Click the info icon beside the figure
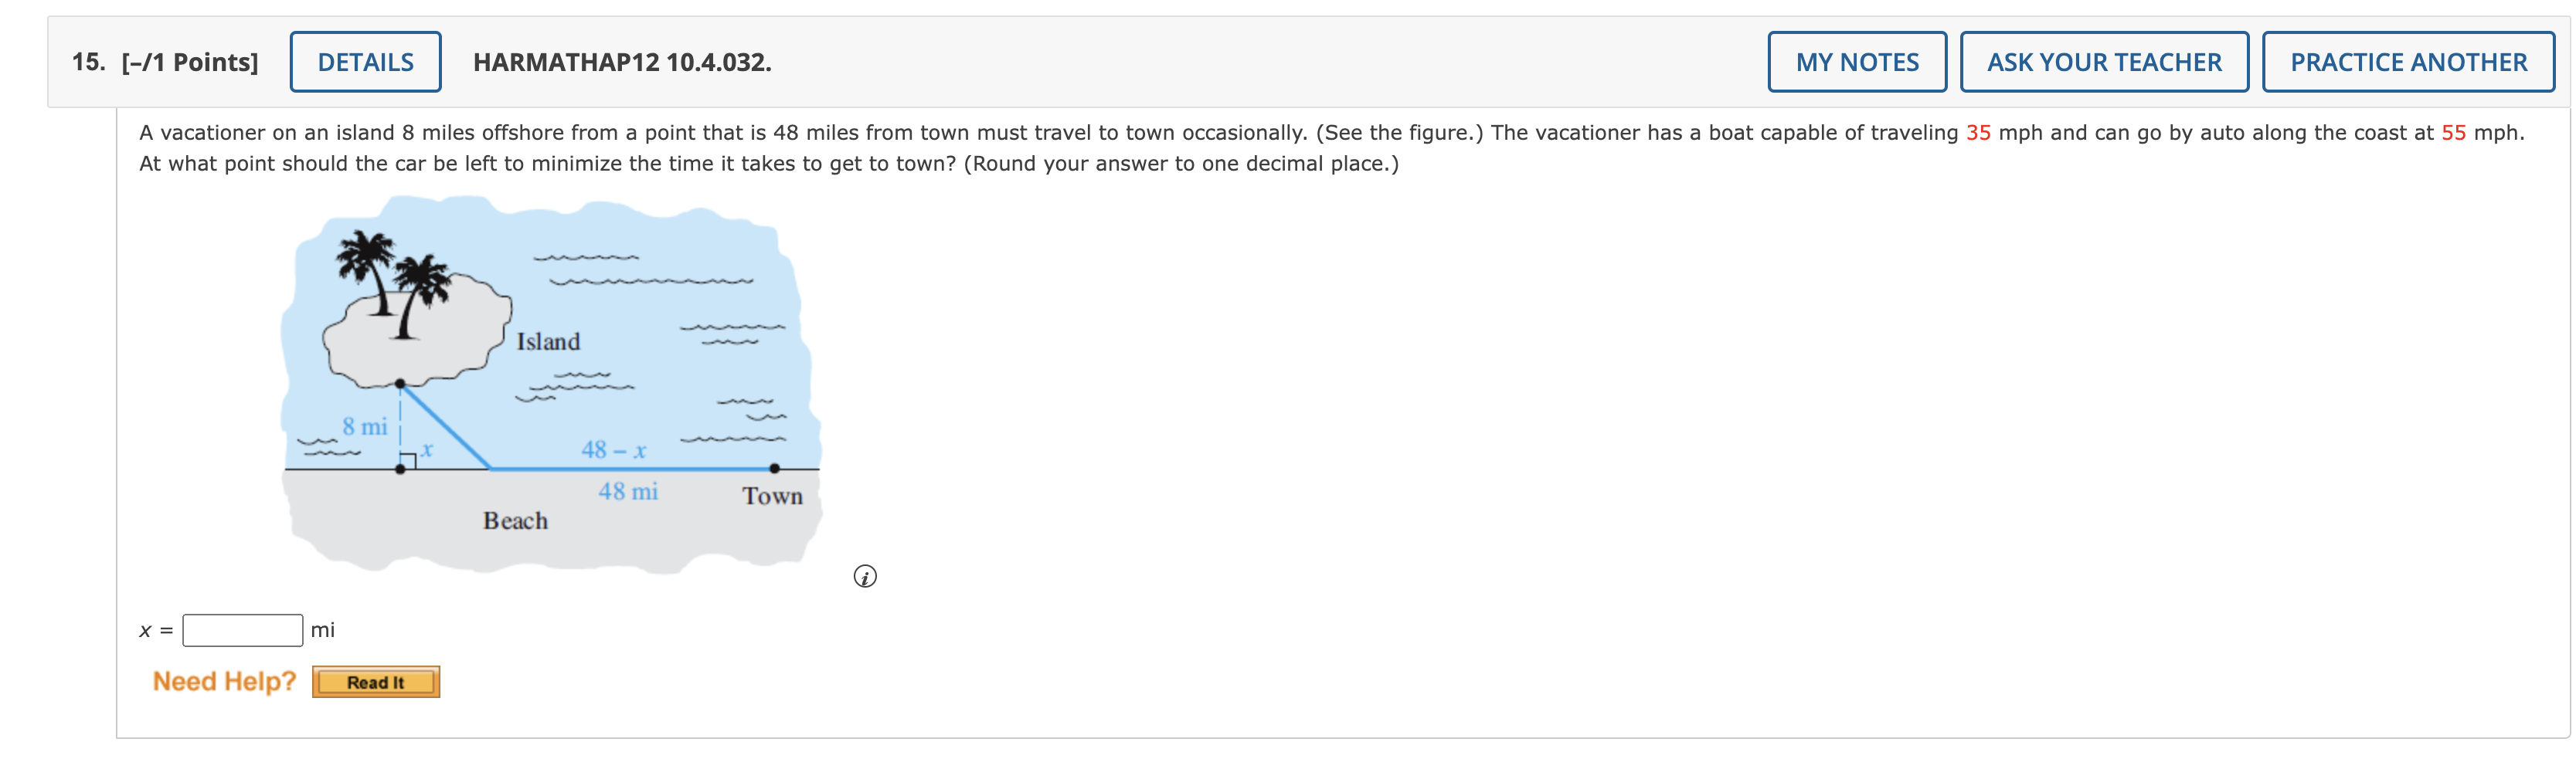The height and width of the screenshot is (776, 2576). [x=865, y=576]
